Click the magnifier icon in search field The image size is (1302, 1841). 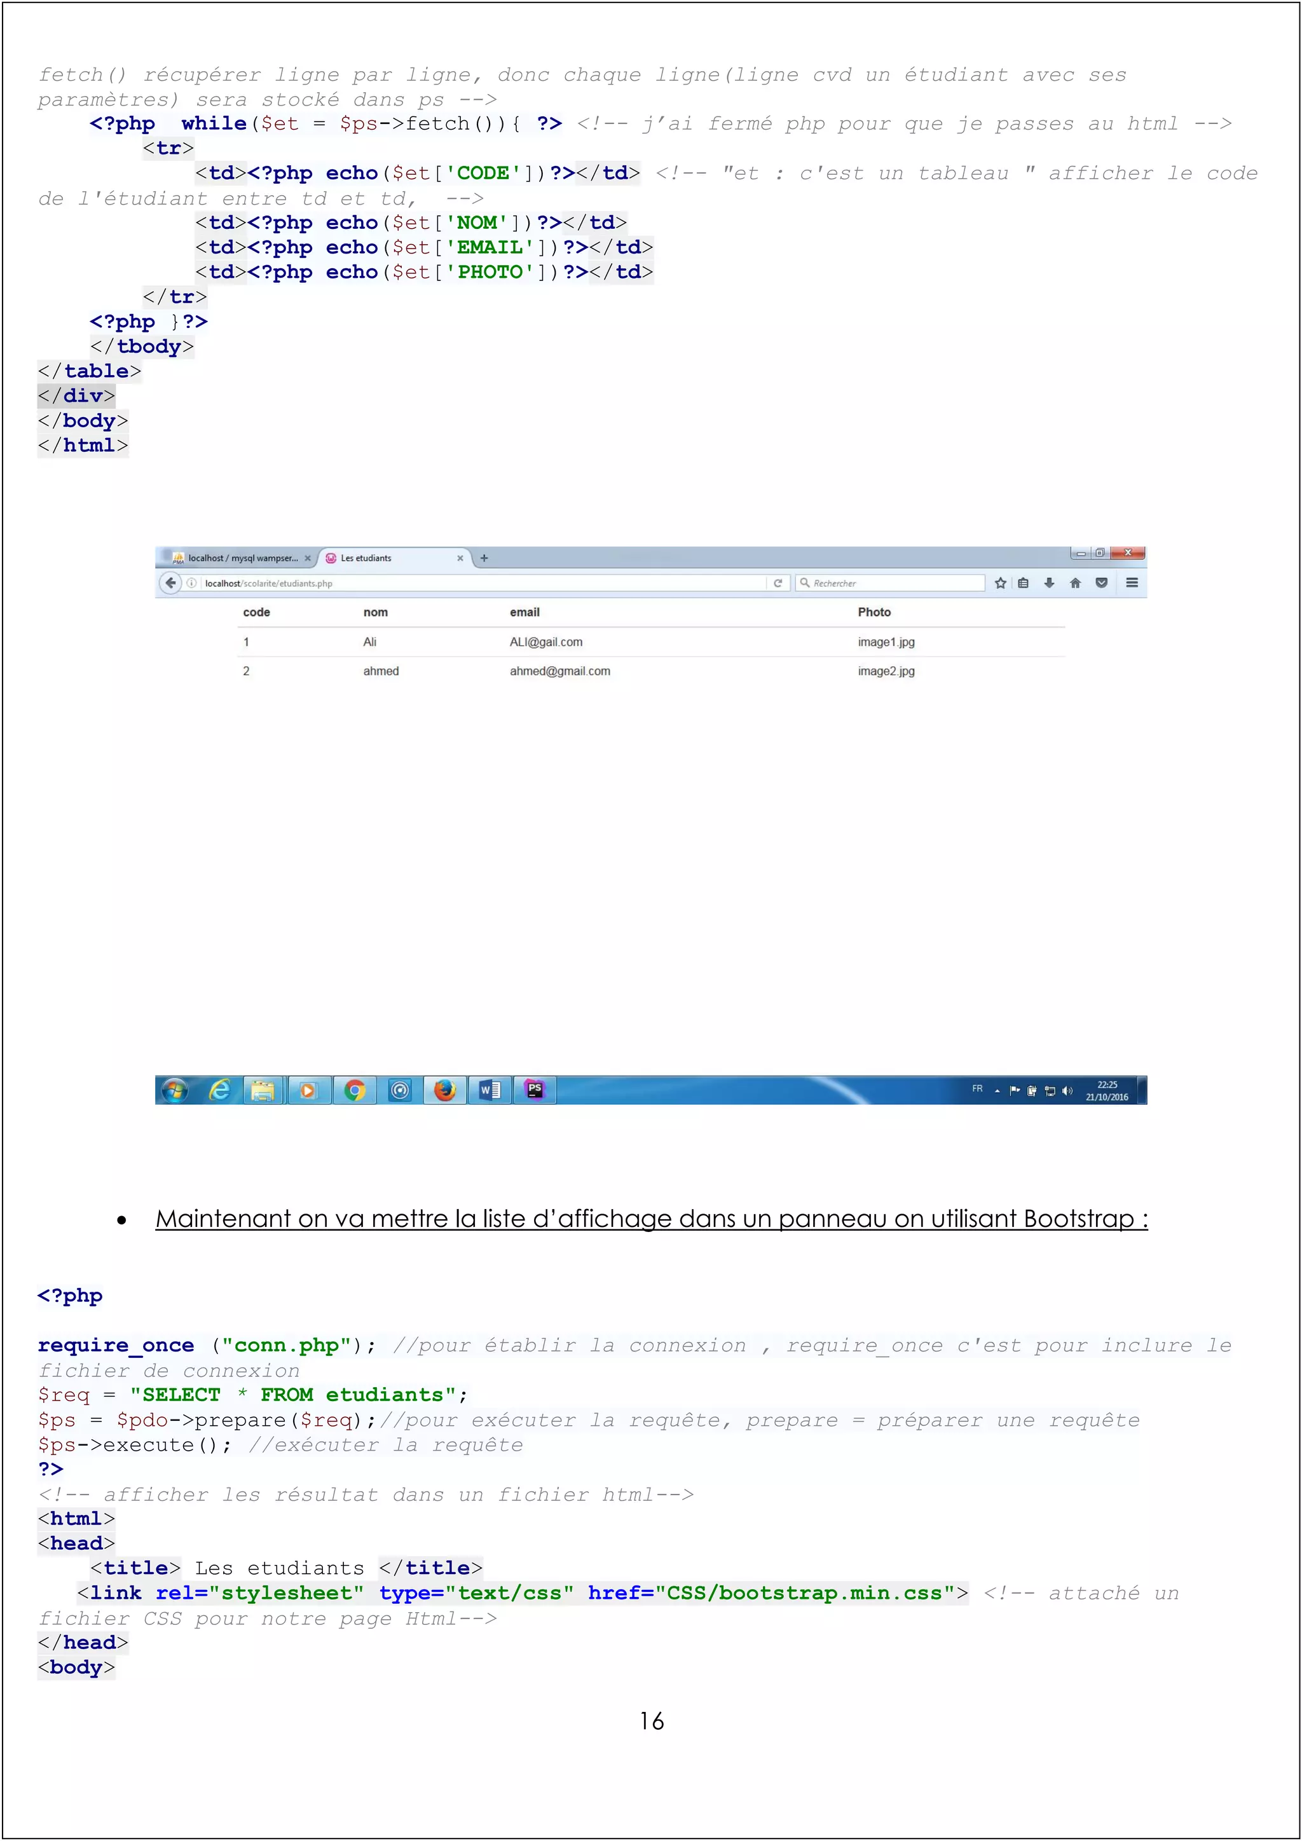pos(804,583)
